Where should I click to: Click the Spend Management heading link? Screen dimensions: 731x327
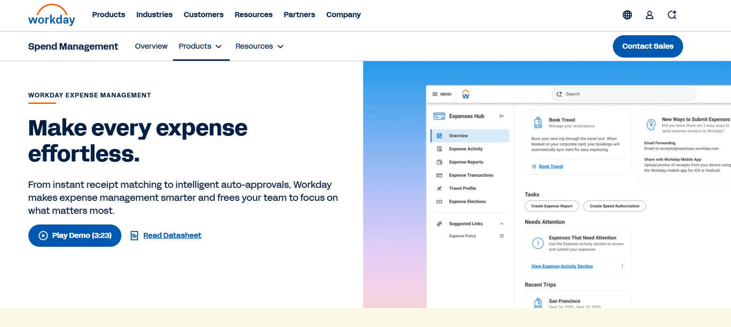(73, 46)
